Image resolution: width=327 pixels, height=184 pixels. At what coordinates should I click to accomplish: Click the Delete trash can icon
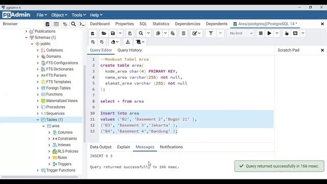coord(183,33)
